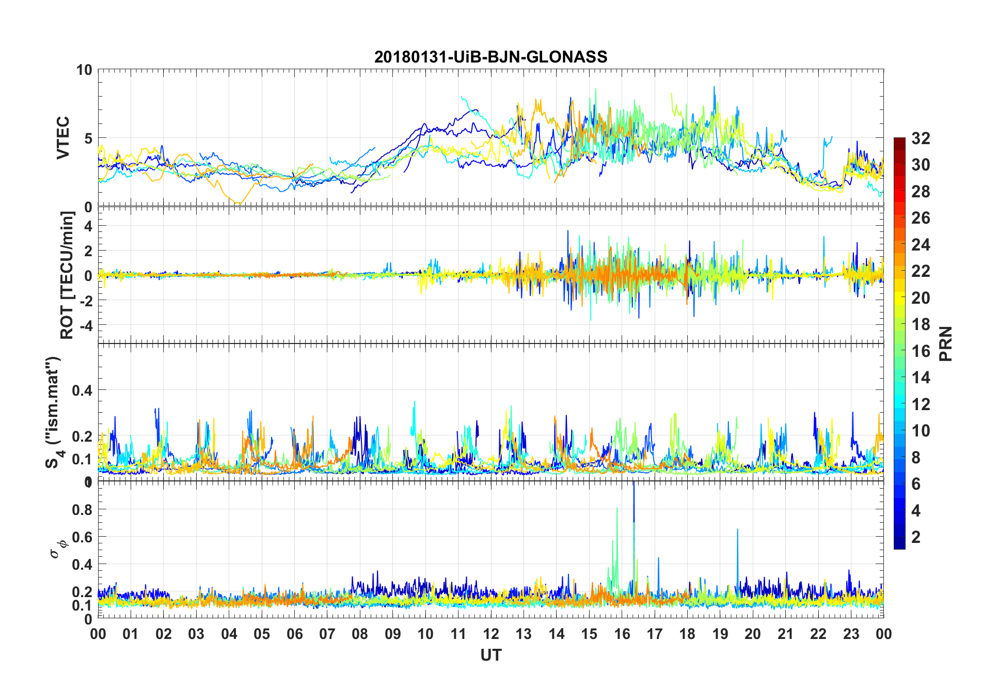Select the UT x-axis label
Viewport: 982px width, 687px height.
pos(490,655)
